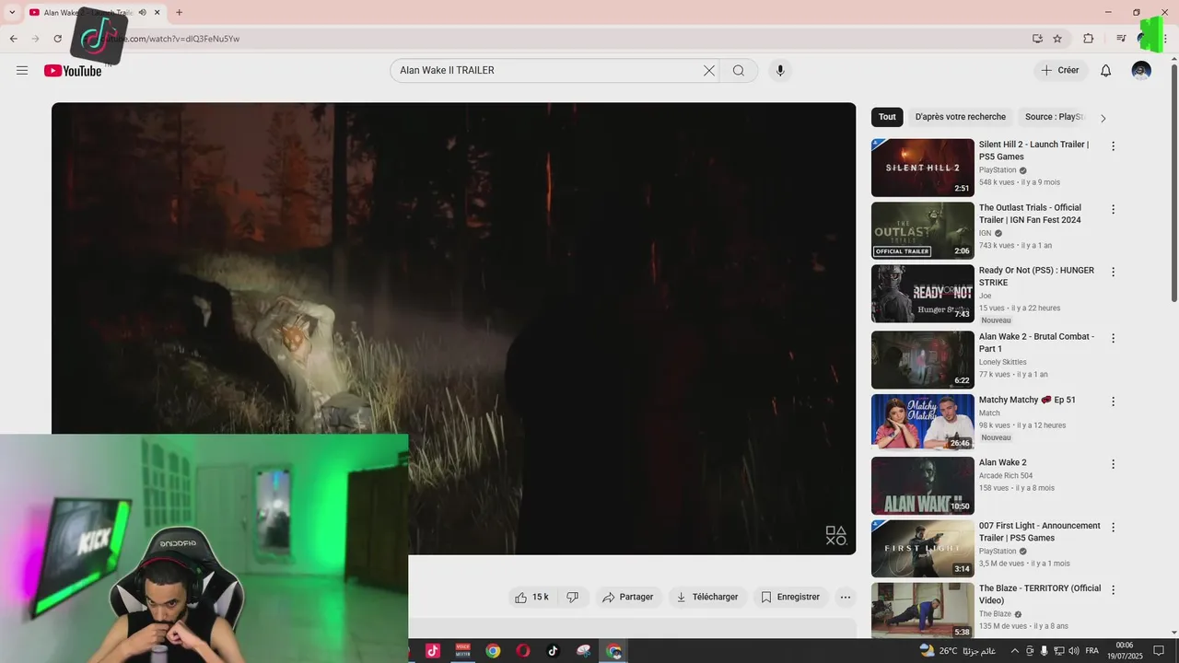Open the Opera icon in taskbar
The width and height of the screenshot is (1179, 663).
523,651
